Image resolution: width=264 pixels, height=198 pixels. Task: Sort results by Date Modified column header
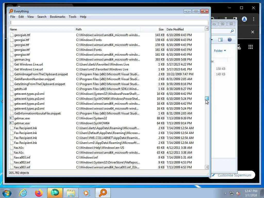click(x=185, y=29)
